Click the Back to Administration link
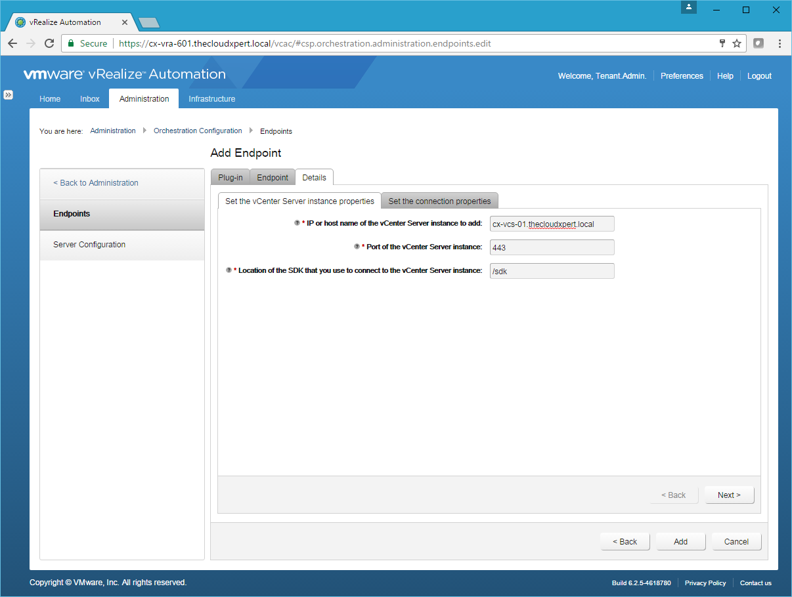The image size is (792, 597). pyautogui.click(x=96, y=183)
